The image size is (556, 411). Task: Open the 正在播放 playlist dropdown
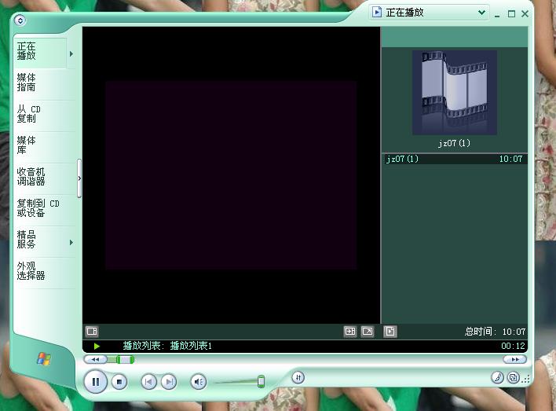(x=482, y=13)
